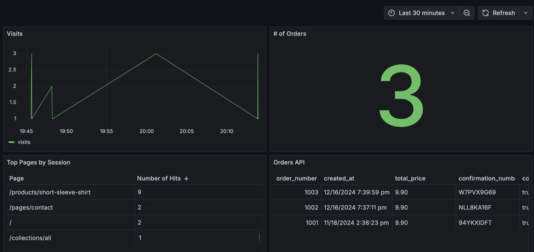
Task: Open the /products/short-sleeve-shirt page entry
Action: pyautogui.click(x=50, y=192)
